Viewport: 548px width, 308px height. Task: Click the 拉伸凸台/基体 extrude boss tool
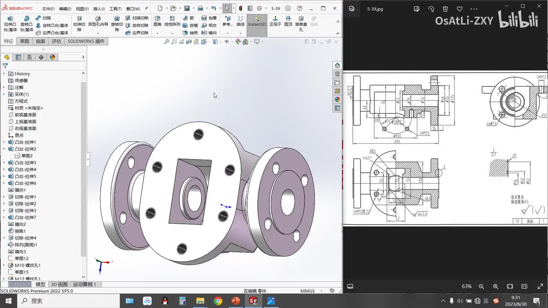[10, 24]
